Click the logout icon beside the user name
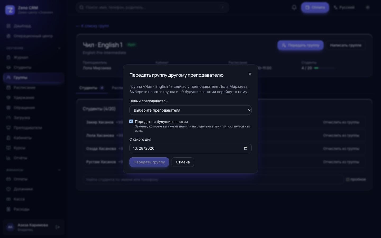Image resolution: width=381 pixels, height=238 pixels. (57, 227)
